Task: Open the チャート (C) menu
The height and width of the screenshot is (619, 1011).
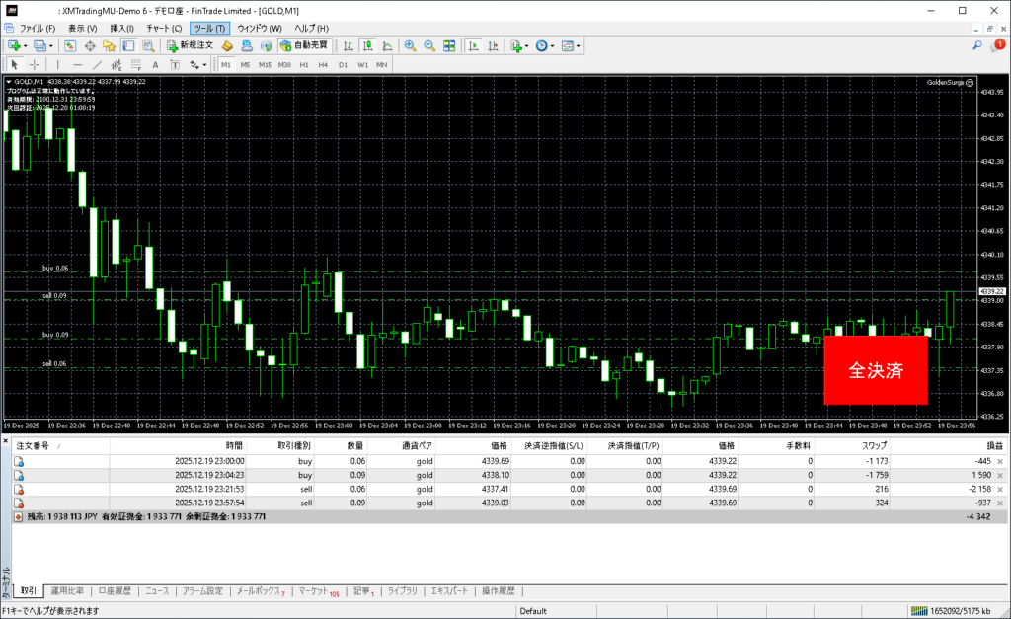Action: point(164,28)
